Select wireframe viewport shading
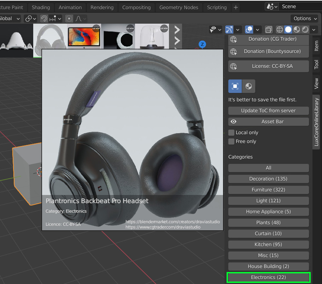 [x=280, y=30]
